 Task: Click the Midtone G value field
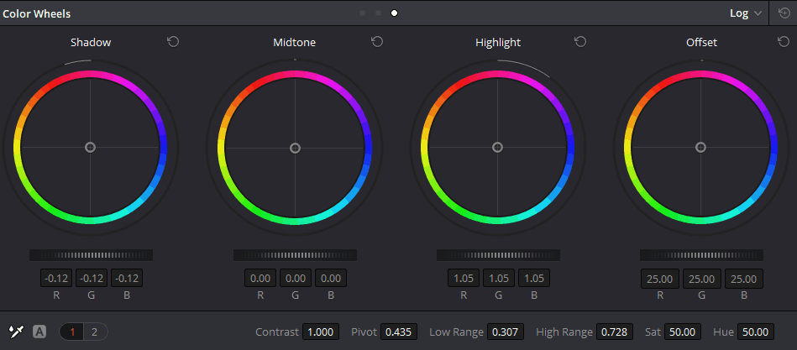(x=296, y=279)
